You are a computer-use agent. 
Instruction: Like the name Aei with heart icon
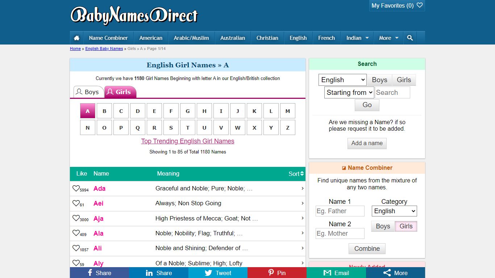point(76,203)
